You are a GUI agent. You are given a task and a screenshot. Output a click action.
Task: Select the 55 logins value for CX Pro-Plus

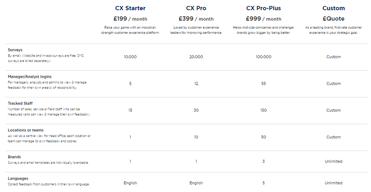263,84
